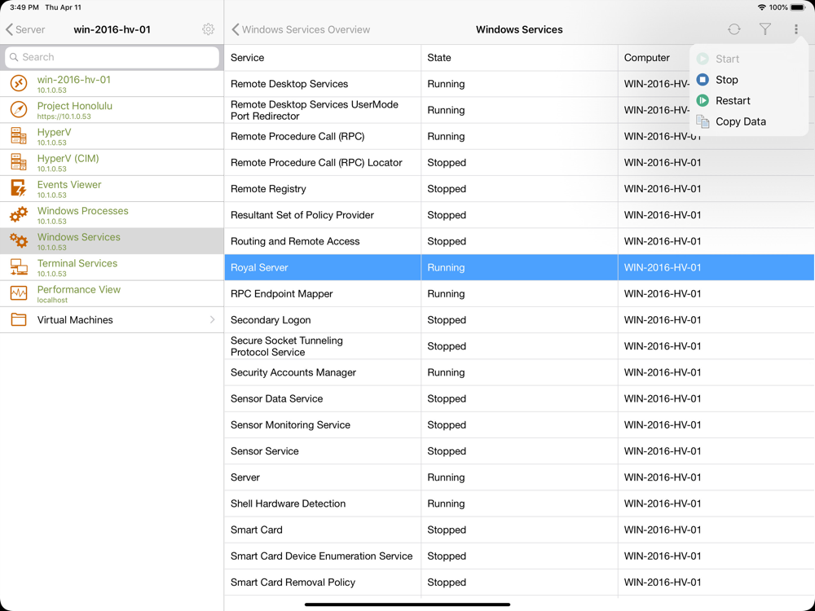The width and height of the screenshot is (815, 611).
Task: Click the Virtual Machines folder icon
Action: click(x=19, y=319)
